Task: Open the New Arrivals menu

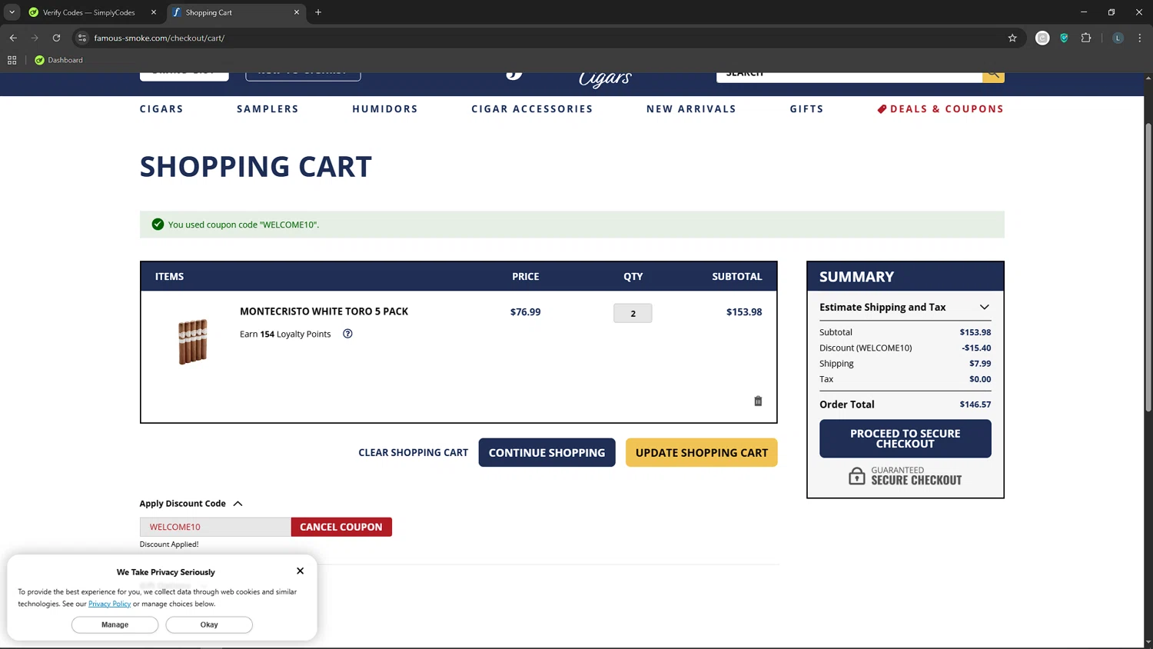Action: click(x=691, y=109)
